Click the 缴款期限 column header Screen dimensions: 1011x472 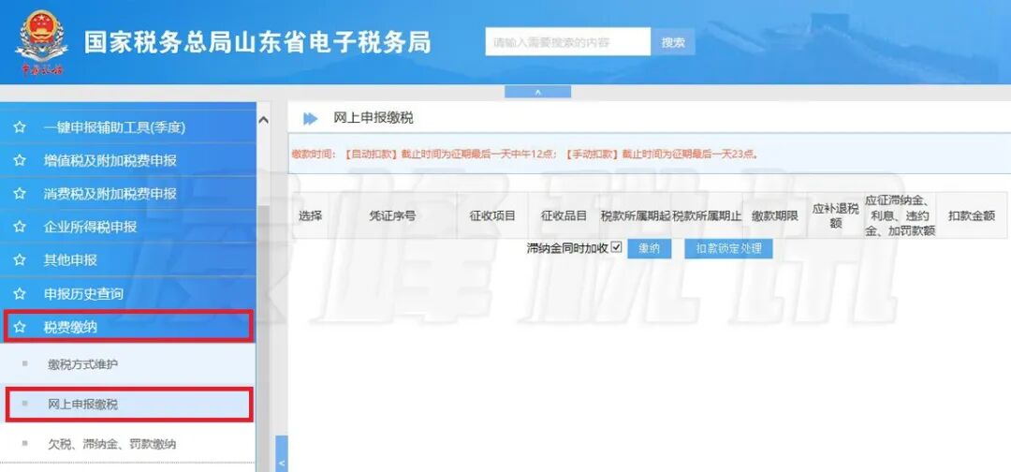(775, 216)
